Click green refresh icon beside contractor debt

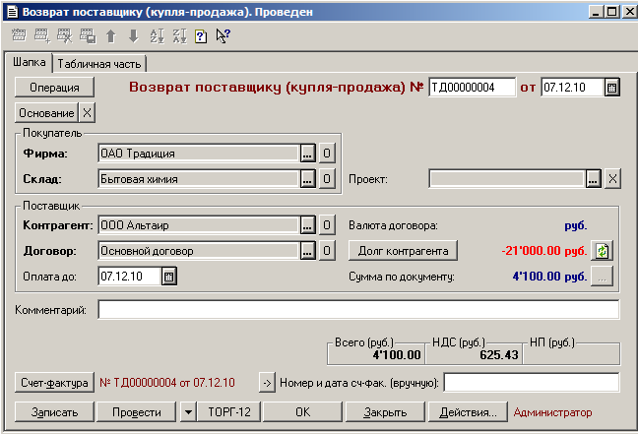(x=603, y=251)
